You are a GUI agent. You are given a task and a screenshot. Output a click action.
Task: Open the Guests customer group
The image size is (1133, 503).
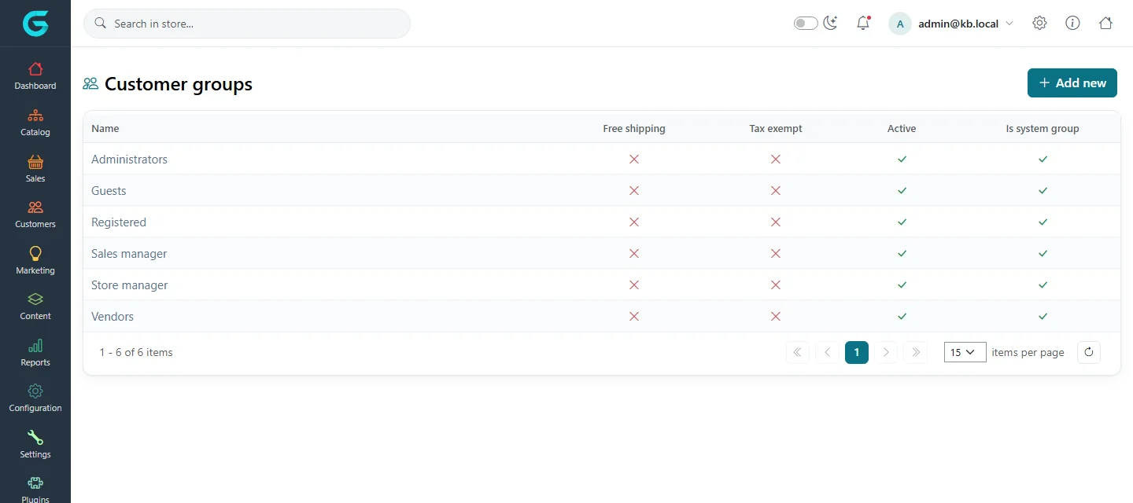pyautogui.click(x=109, y=190)
